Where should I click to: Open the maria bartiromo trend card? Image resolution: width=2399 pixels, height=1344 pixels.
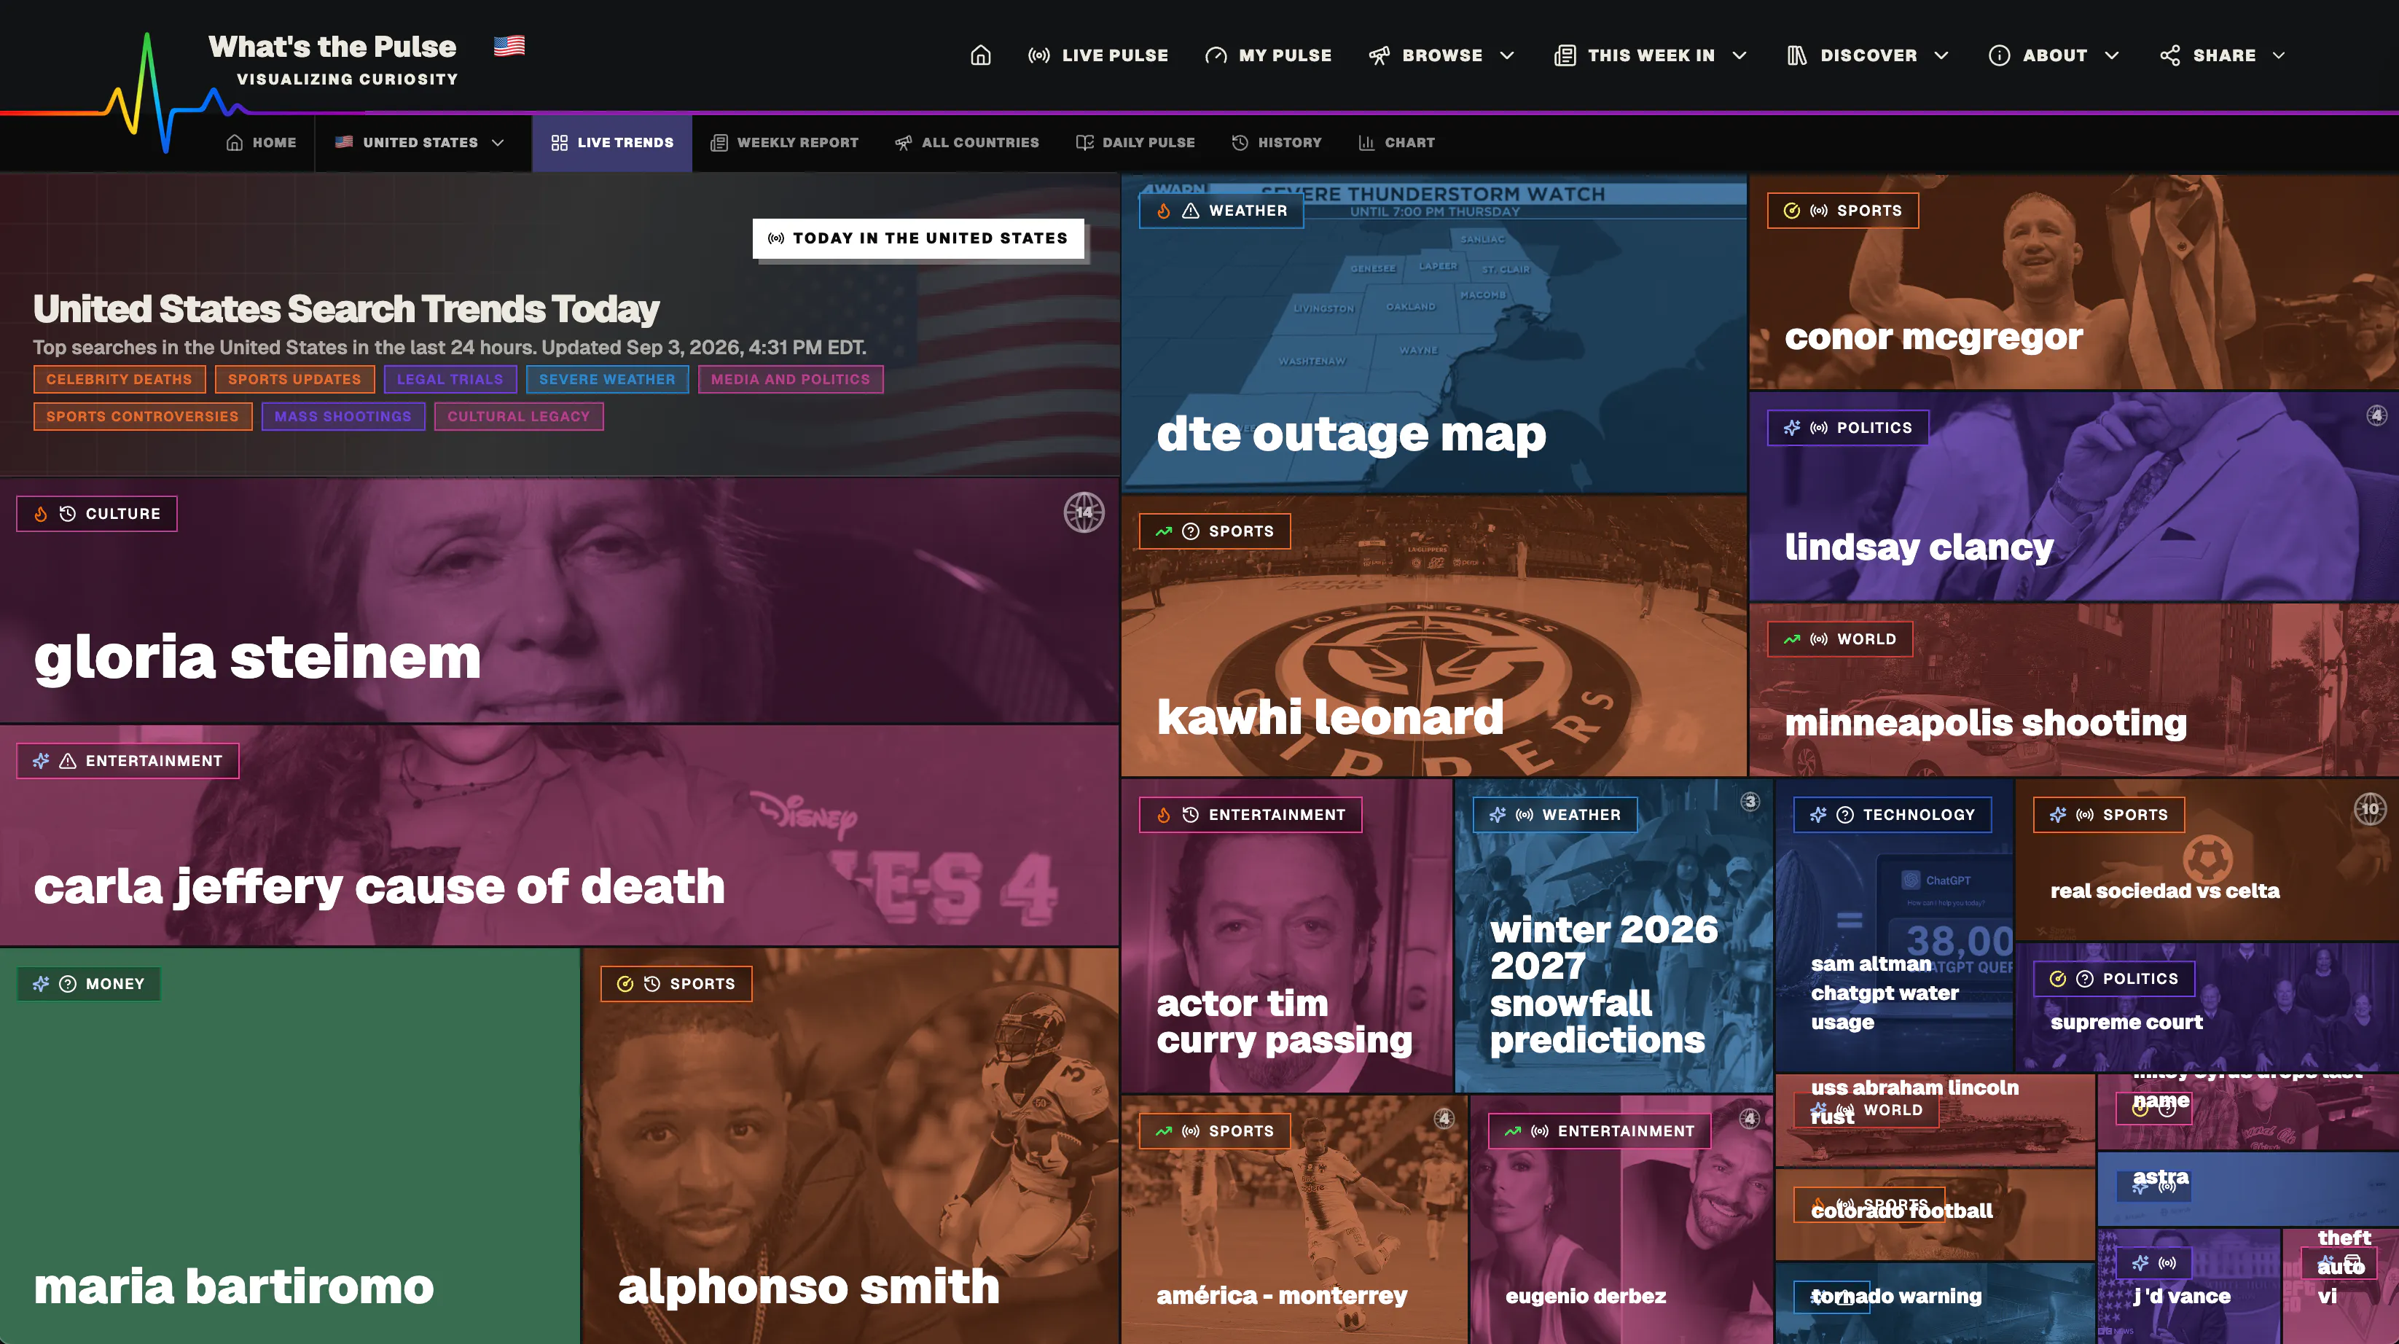(x=289, y=1146)
